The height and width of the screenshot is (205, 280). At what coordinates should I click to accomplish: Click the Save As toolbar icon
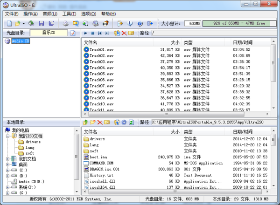pos(52,23)
